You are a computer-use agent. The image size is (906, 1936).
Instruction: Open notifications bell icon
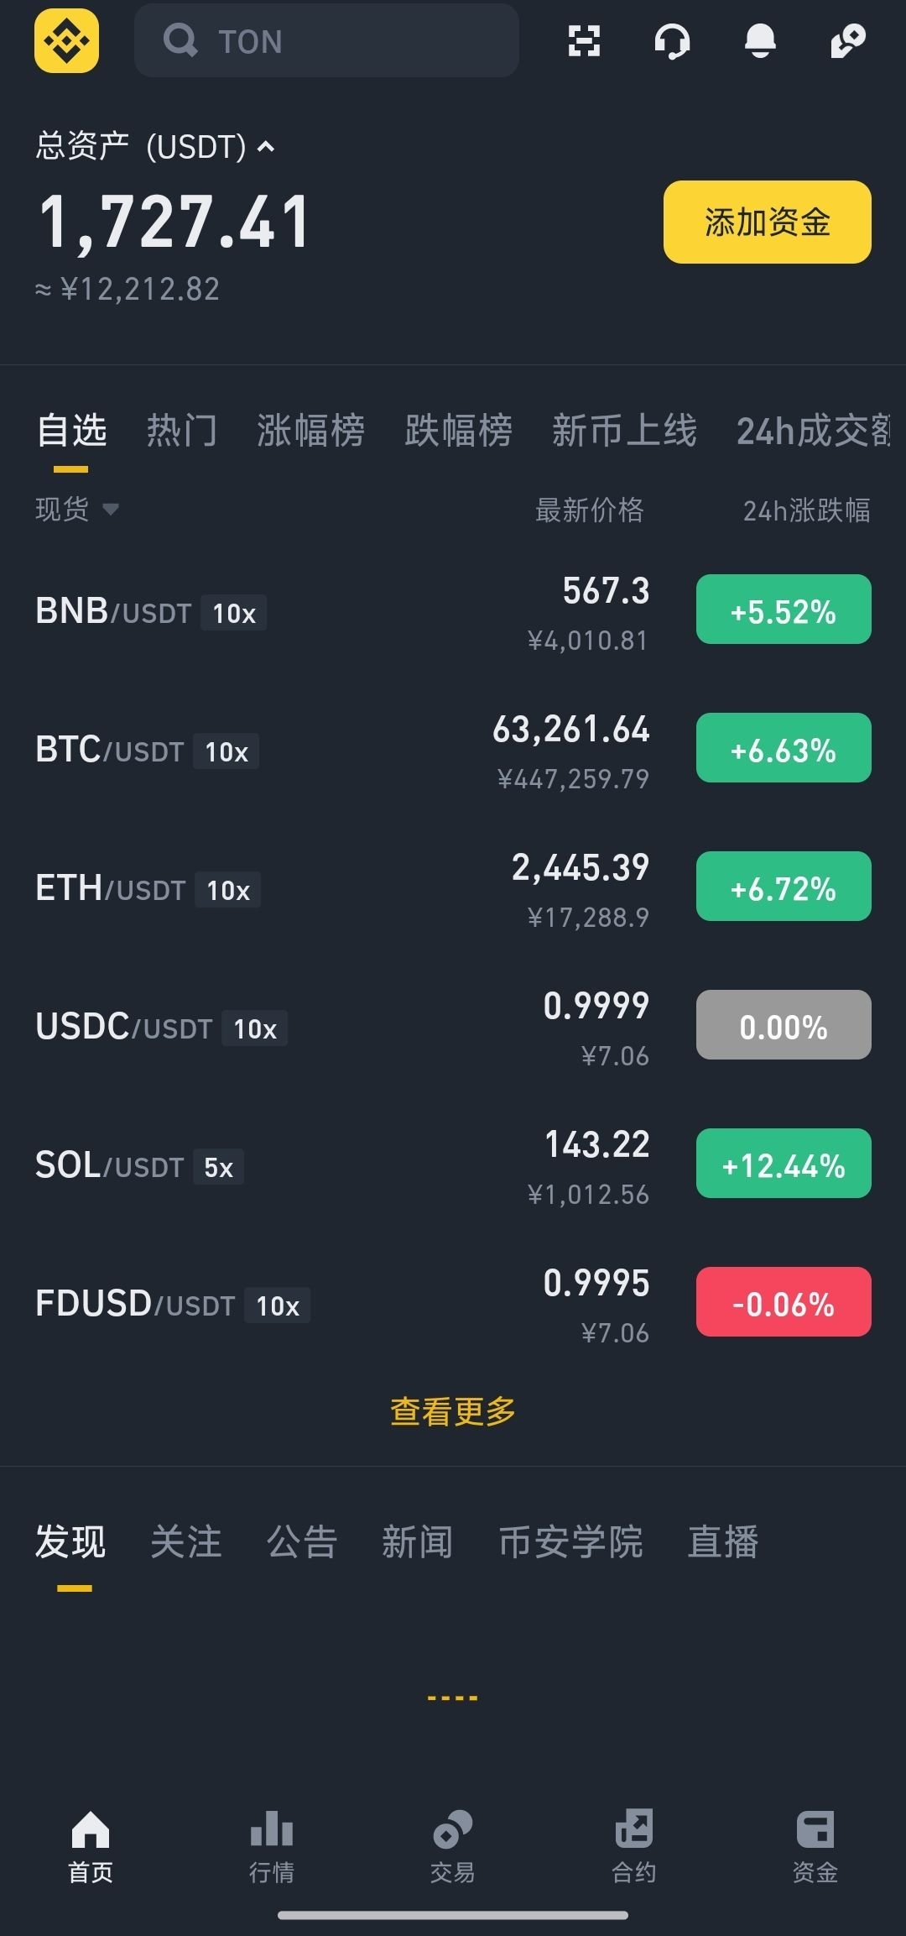coord(760,40)
